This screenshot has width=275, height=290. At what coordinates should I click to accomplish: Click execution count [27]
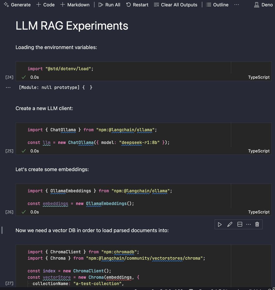pyautogui.click(x=9, y=283)
